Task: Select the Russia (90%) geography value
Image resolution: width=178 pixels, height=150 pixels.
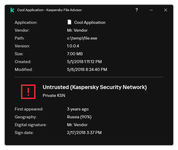Action: [x=79, y=117]
